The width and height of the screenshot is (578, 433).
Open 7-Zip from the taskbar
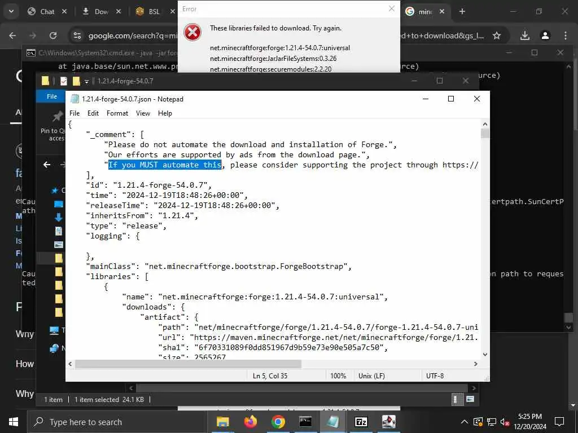tap(361, 422)
